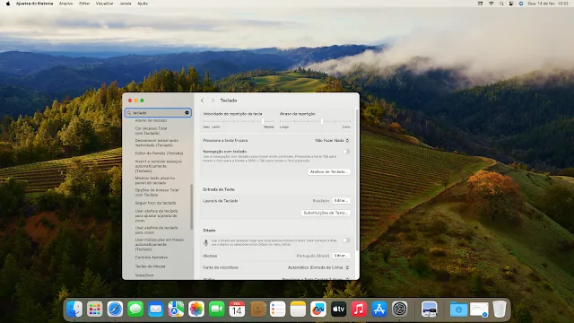
Task: Open Downloads folder in the Dock
Action: coord(458,309)
